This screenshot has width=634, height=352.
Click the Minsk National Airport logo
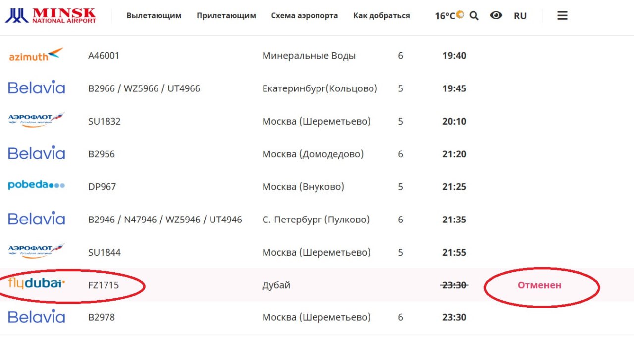[51, 16]
